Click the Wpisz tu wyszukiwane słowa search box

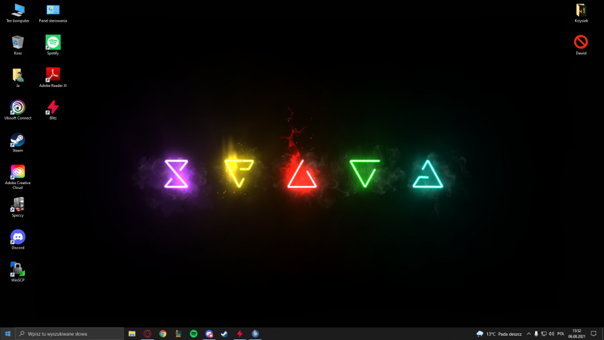click(69, 334)
